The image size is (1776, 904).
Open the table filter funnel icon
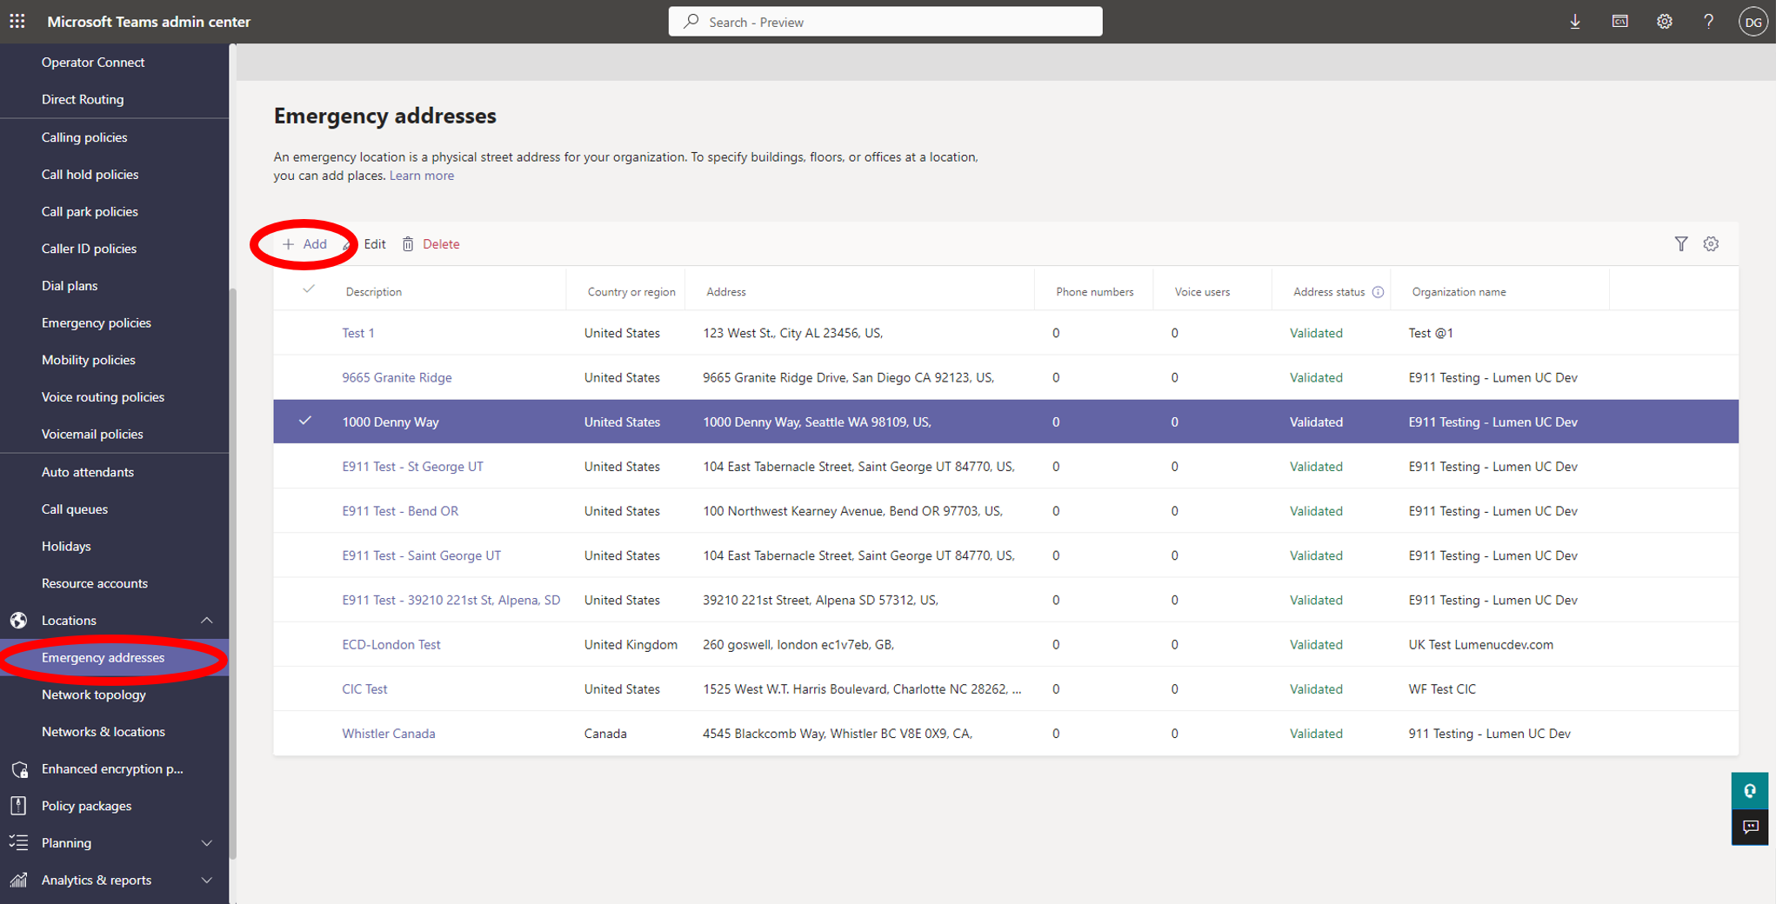[x=1681, y=244]
